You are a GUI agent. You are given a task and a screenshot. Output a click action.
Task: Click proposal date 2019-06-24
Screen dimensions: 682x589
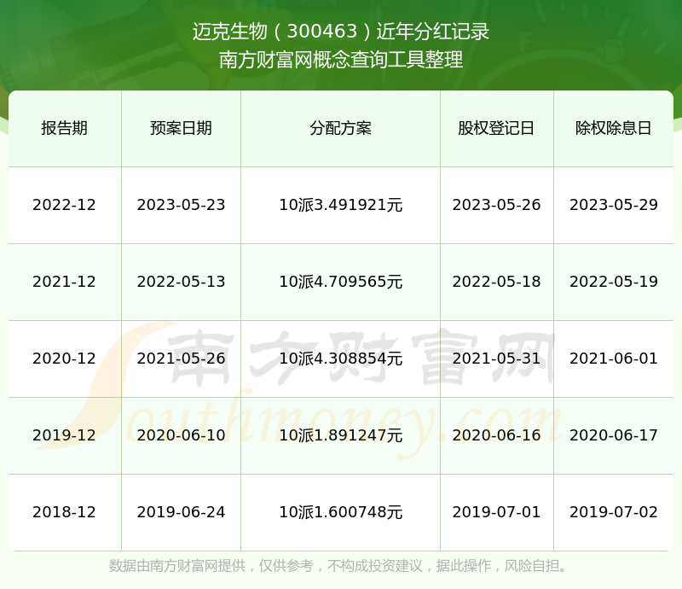[181, 512]
